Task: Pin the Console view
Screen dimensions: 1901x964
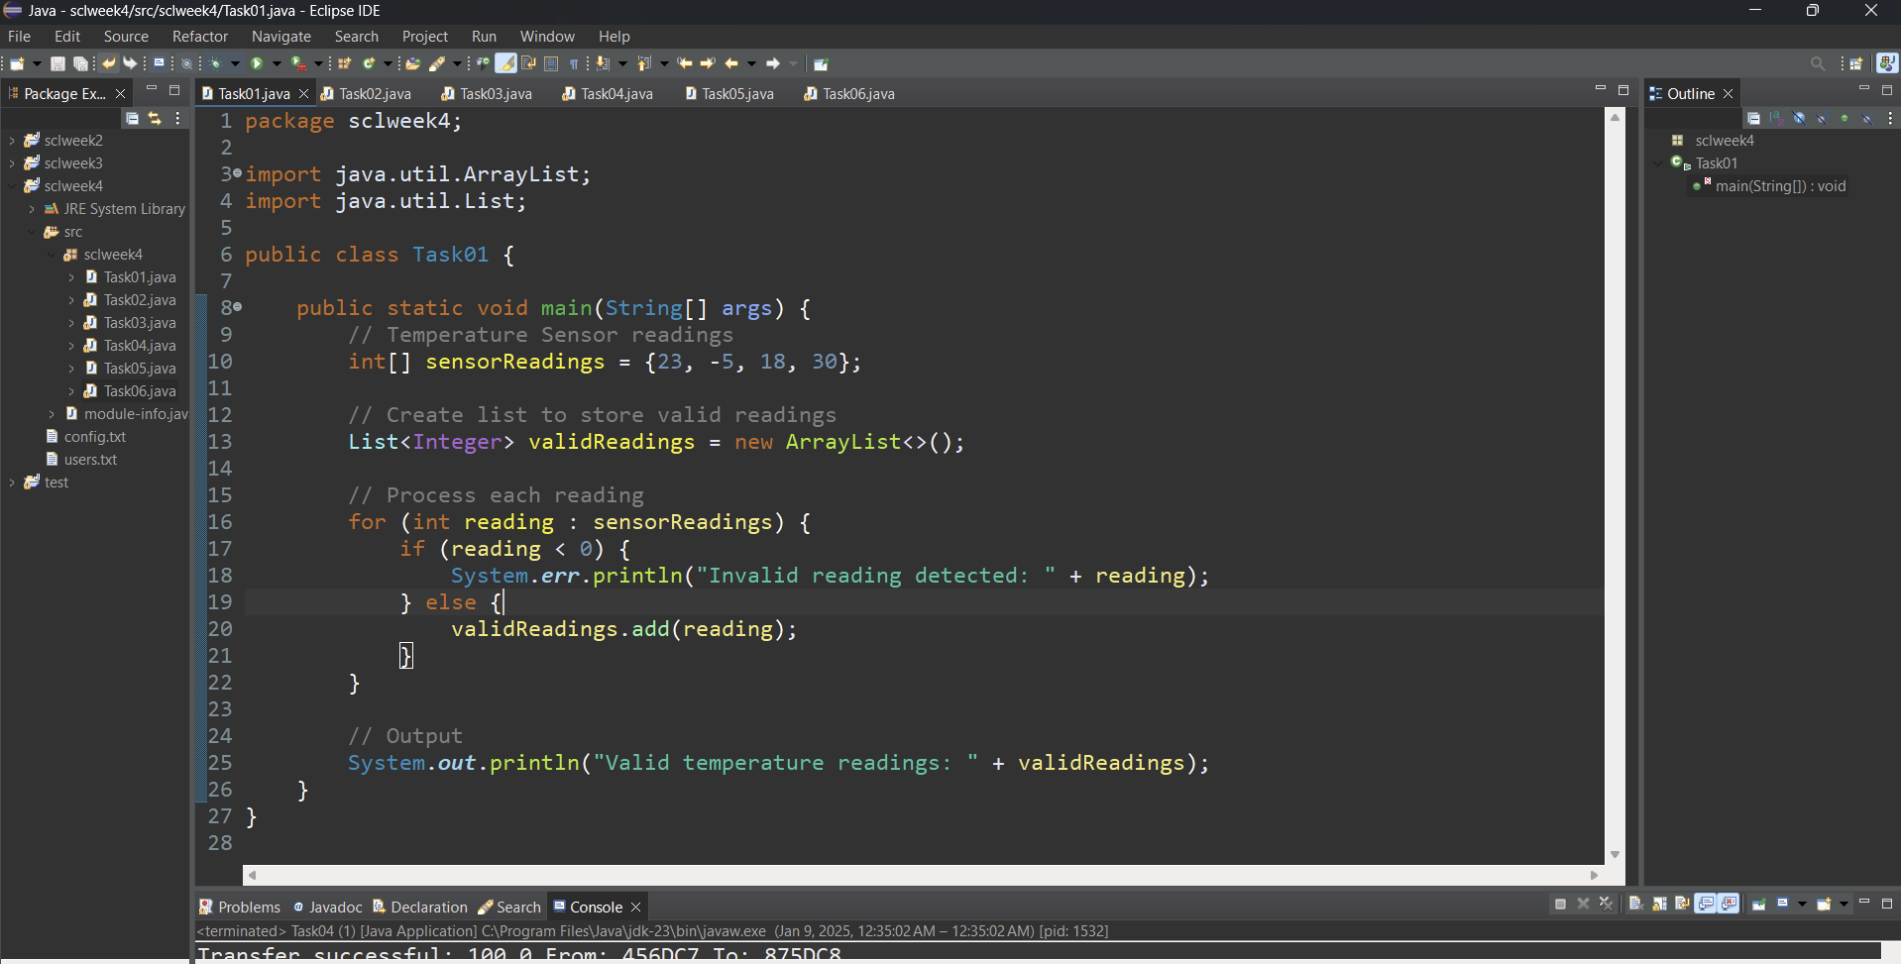Action: 1759,904
